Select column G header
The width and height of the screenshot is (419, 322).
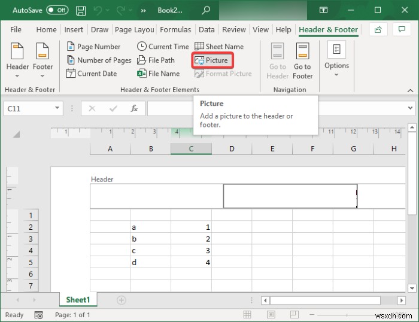[353, 149]
